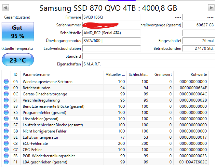Select worst value 53 in Luftstromtemperatur row
This screenshot has height=167, width=215.
click(146, 137)
